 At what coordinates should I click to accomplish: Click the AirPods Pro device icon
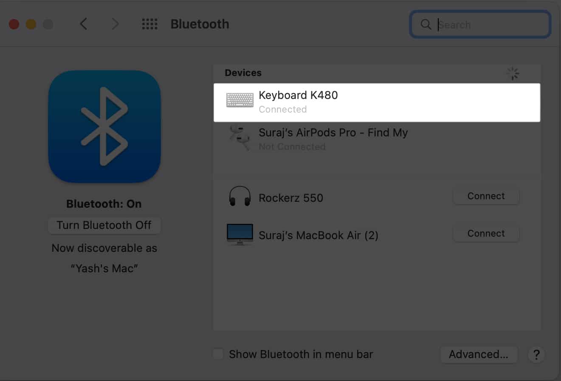pyautogui.click(x=240, y=138)
